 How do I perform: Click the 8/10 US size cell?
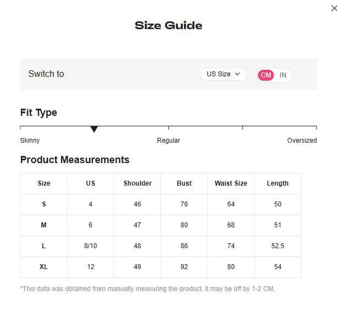[x=90, y=246]
